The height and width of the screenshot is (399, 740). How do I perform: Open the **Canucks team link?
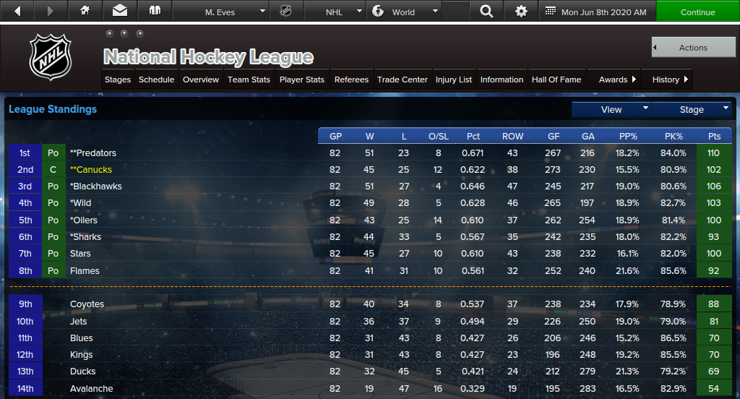(x=91, y=170)
